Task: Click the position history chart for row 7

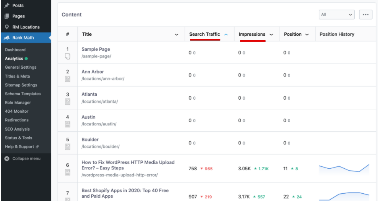Action: point(344,196)
